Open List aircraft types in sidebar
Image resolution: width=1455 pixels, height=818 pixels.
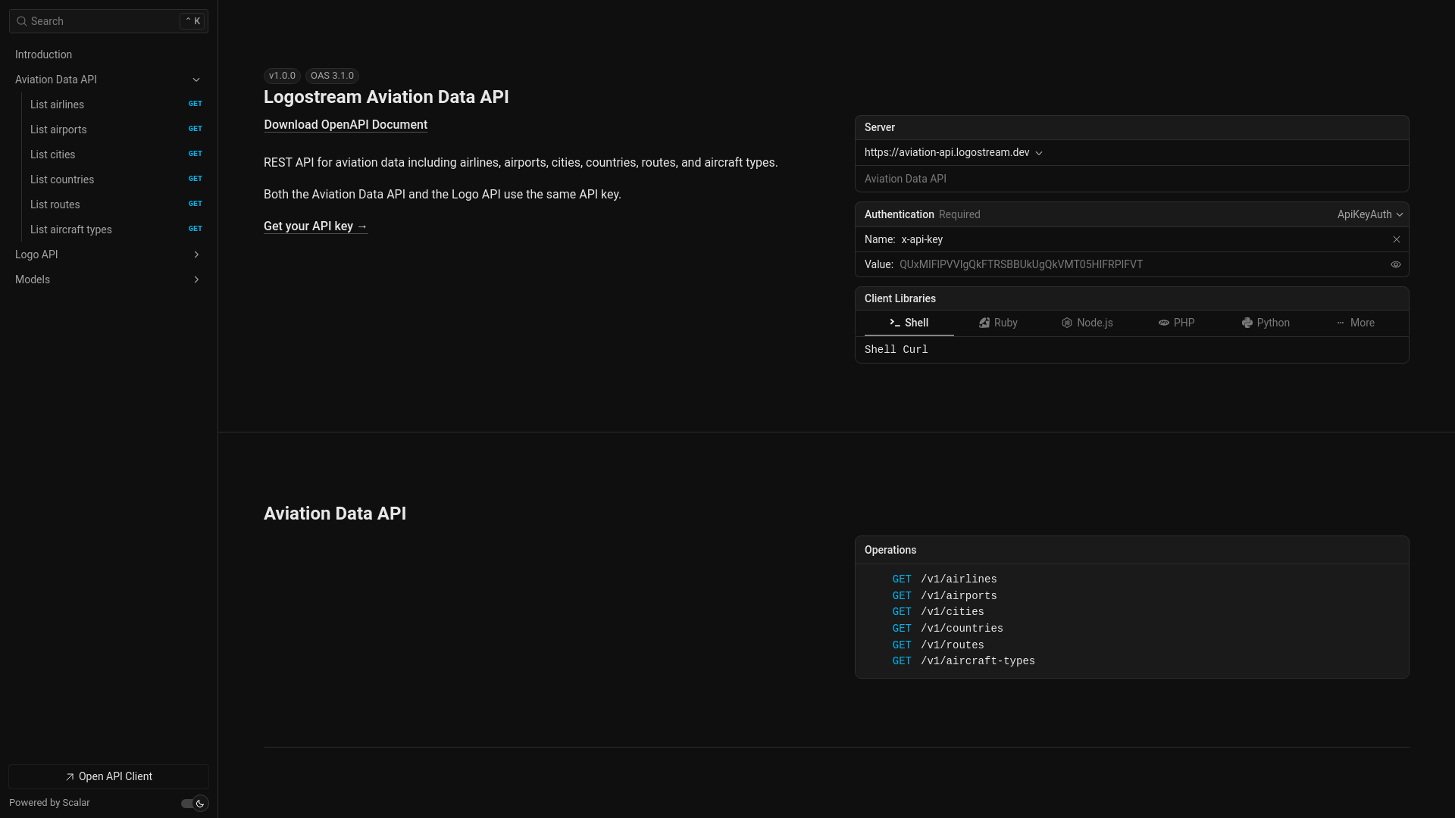115,229
